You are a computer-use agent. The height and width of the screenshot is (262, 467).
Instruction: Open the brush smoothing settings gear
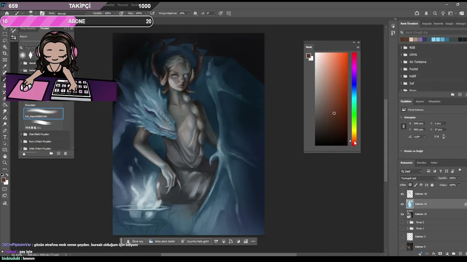195,13
